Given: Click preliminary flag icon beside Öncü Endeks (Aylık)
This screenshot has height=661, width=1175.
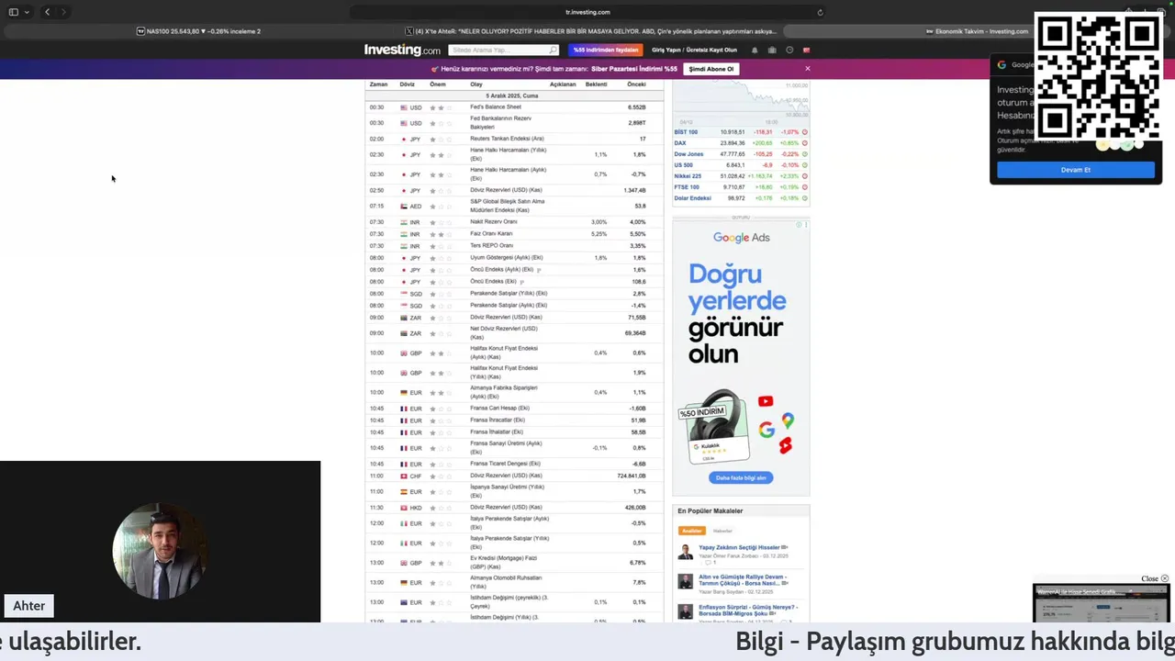Looking at the screenshot, I should [539, 270].
